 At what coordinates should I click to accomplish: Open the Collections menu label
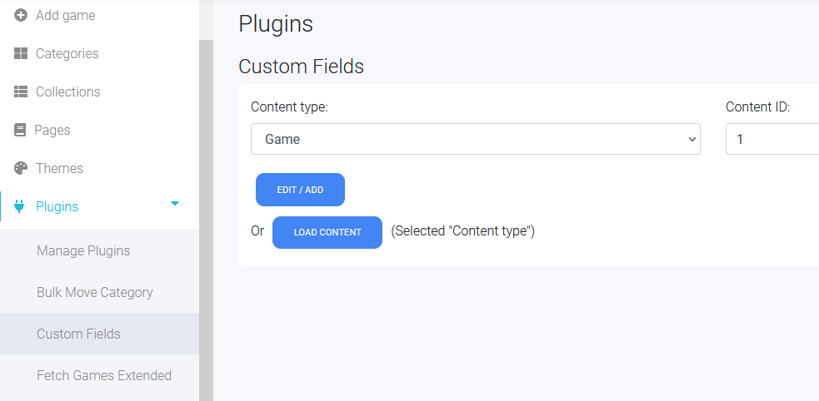point(67,92)
